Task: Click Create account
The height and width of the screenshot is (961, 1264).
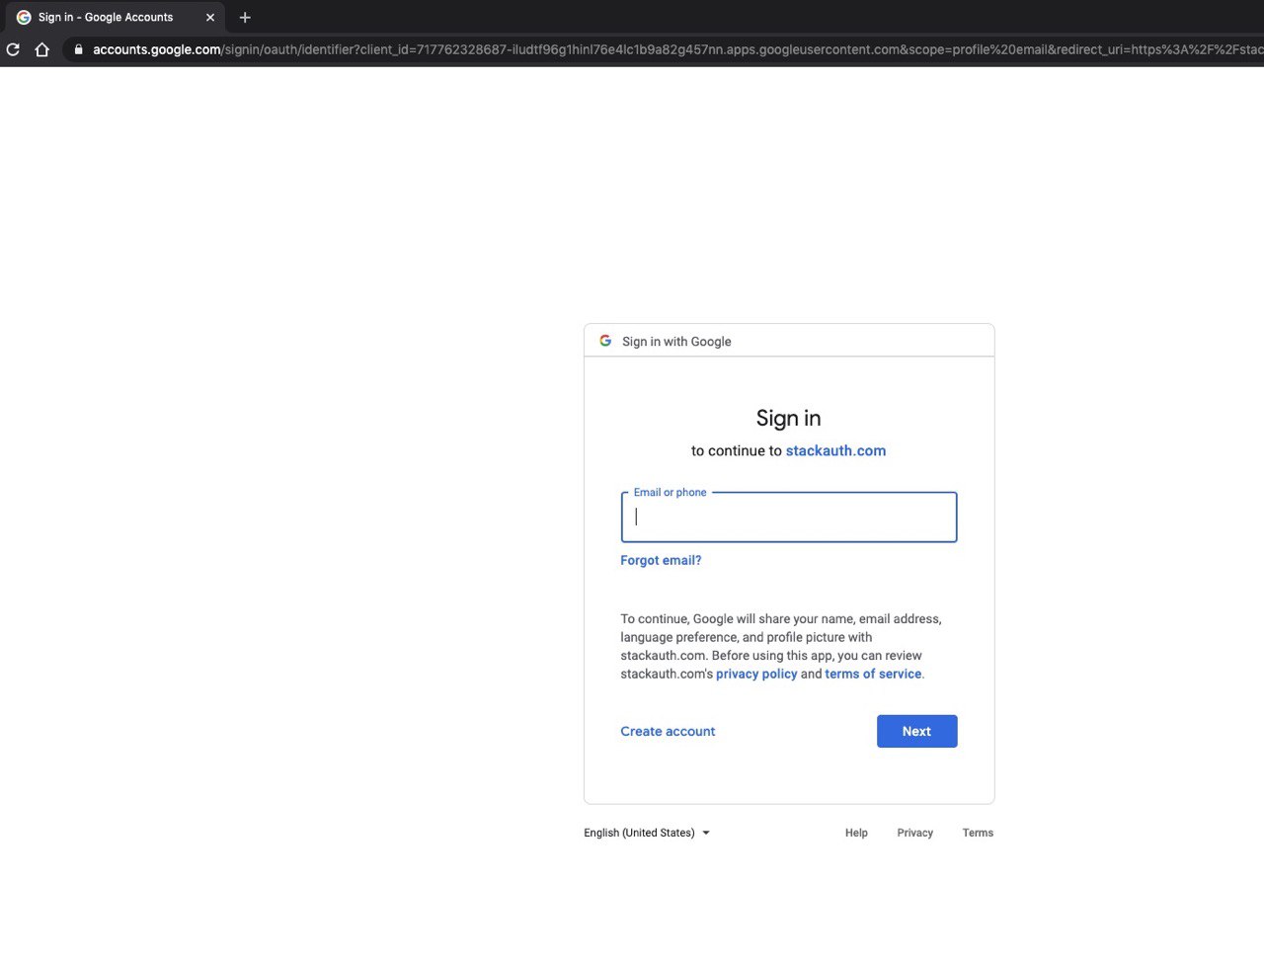Action: [x=668, y=731]
